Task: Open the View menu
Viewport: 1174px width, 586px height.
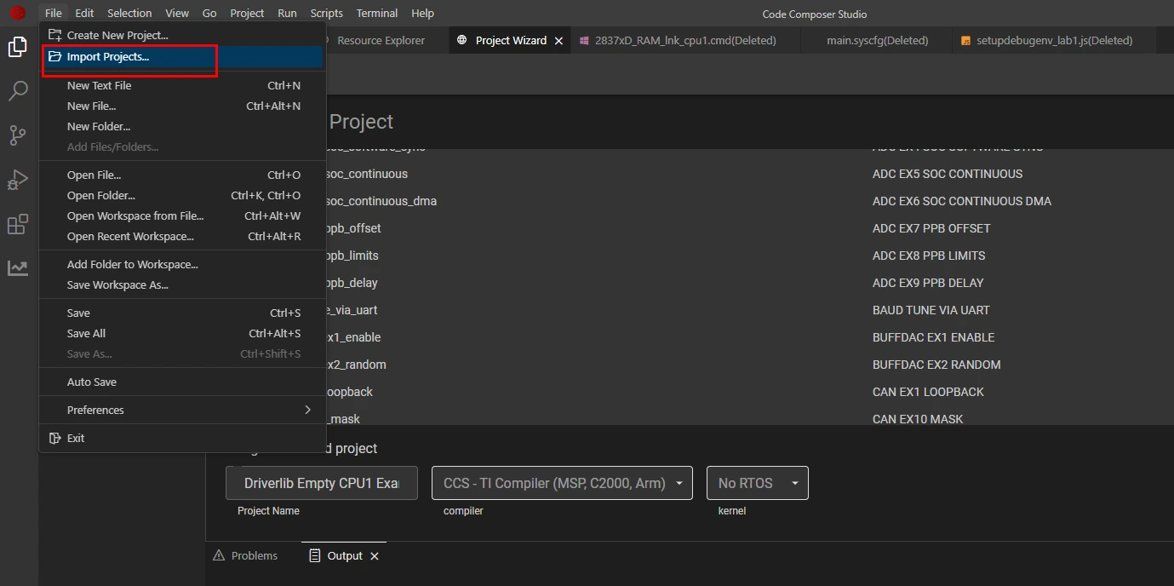Action: (177, 13)
